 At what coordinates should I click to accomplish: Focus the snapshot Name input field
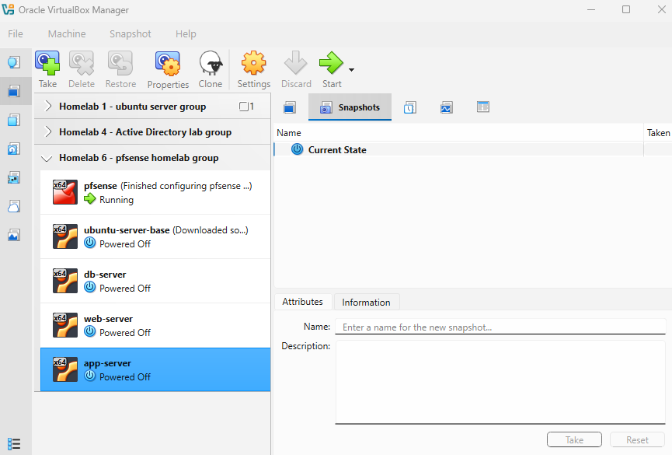(500, 327)
